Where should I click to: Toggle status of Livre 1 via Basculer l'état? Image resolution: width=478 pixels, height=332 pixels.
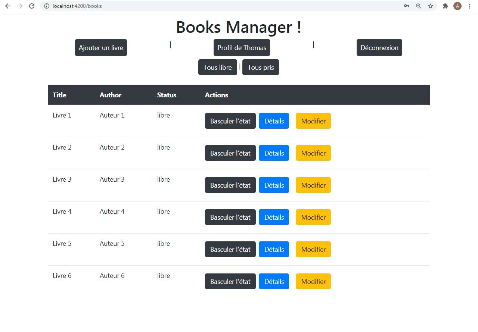[230, 121]
